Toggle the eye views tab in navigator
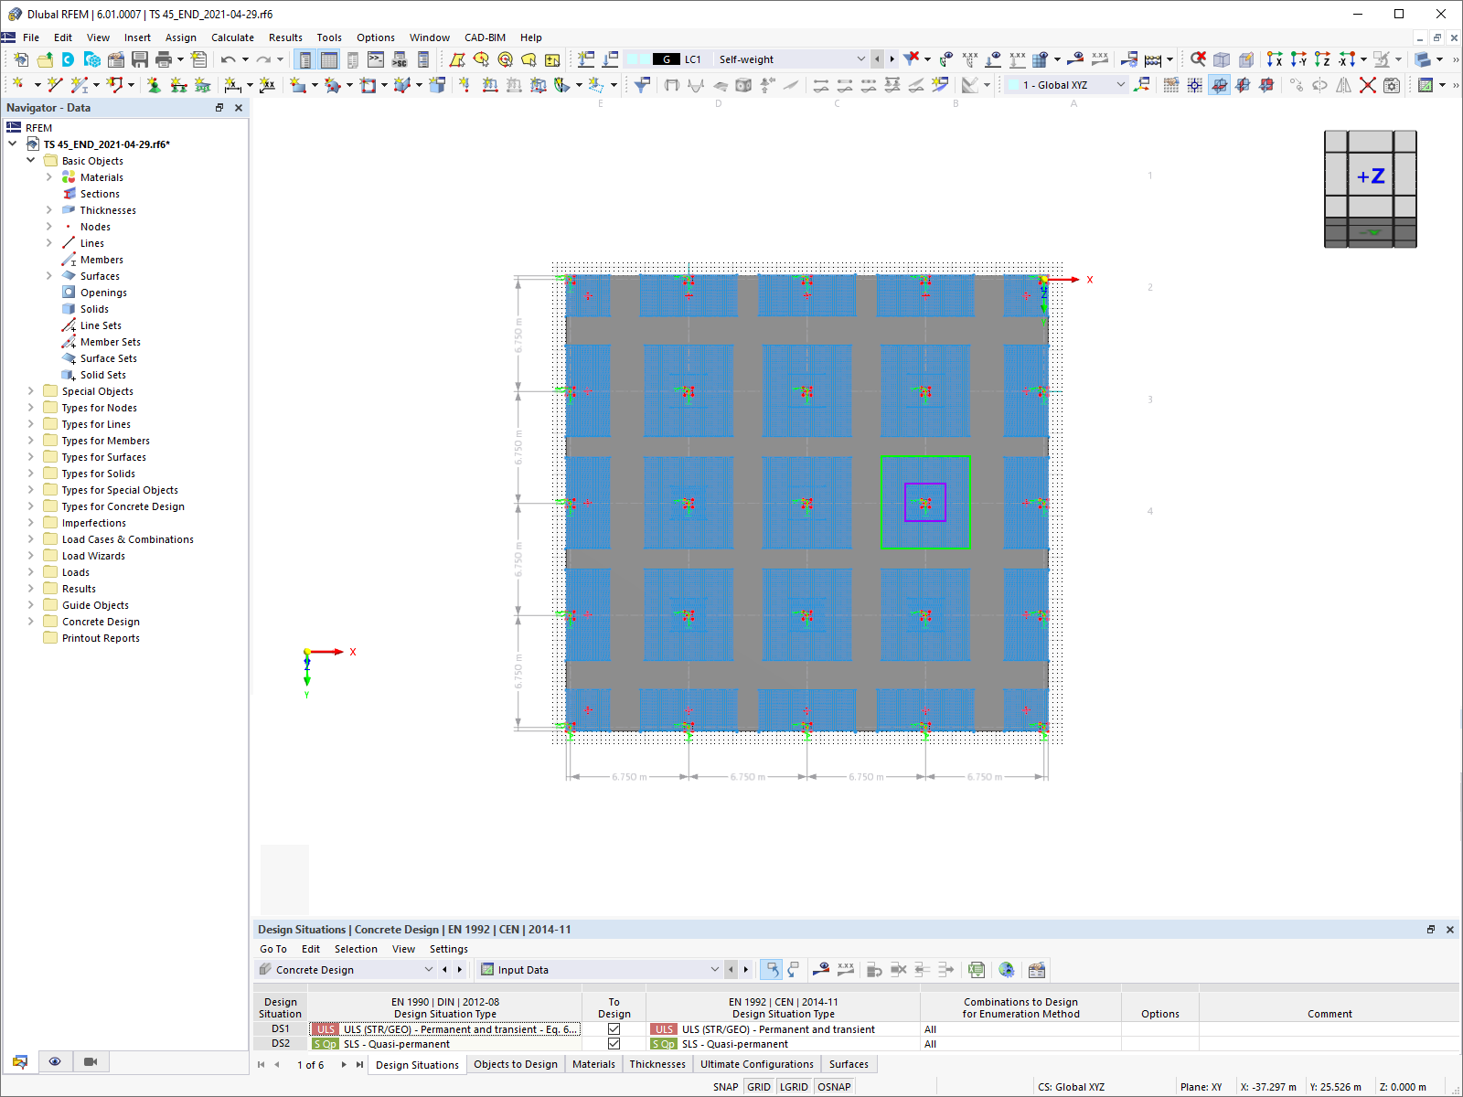 55,1061
